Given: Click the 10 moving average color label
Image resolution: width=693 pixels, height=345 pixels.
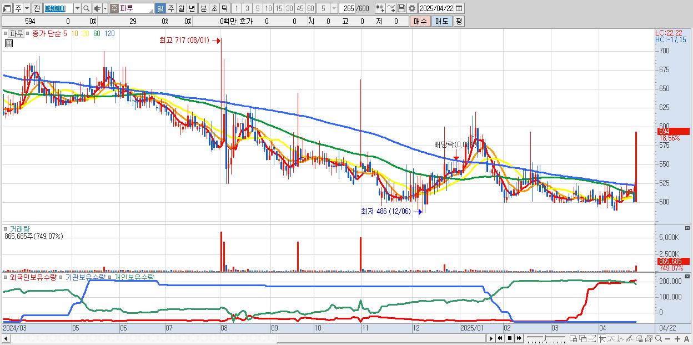Looking at the screenshot, I should (x=75, y=33).
